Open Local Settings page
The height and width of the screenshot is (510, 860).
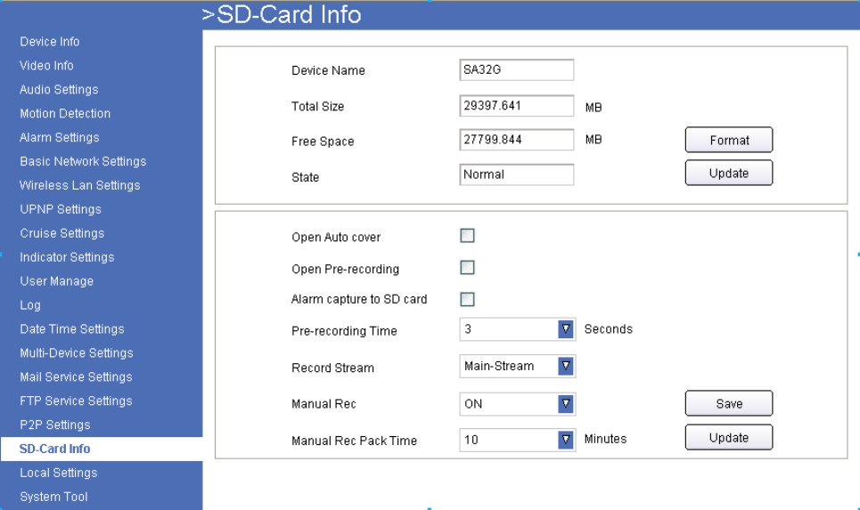(58, 473)
